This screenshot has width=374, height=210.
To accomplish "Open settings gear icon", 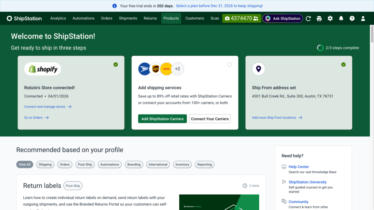I will point(330,18).
